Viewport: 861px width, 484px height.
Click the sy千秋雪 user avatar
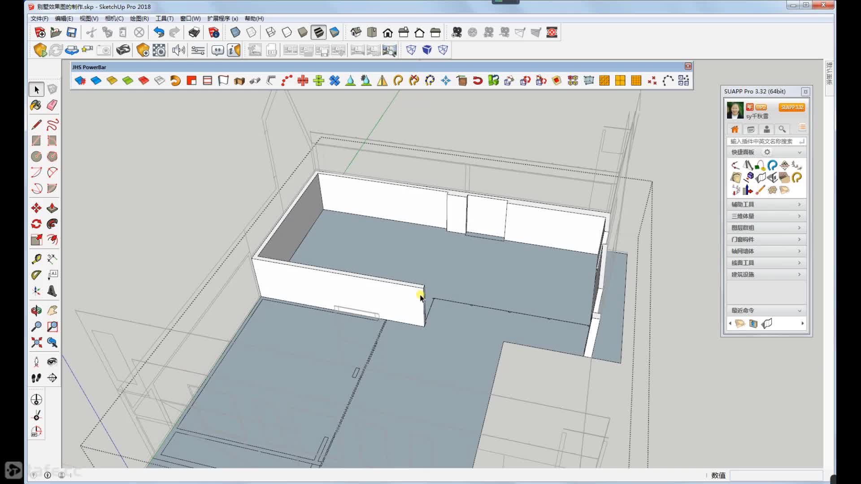(x=735, y=110)
